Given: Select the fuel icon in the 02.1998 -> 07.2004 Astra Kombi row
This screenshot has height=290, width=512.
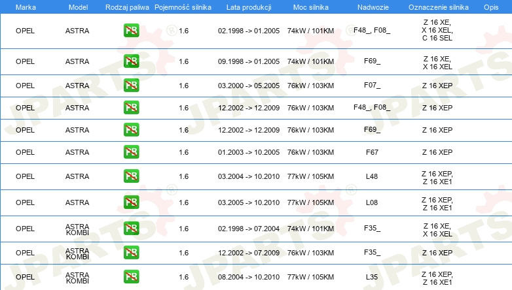Looking at the screenshot, I should [x=131, y=228].
